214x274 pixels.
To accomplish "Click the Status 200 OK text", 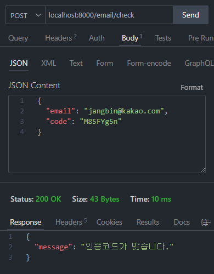I will (36, 199).
